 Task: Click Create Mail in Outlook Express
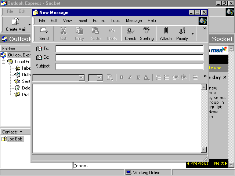pyautogui.click(x=15, y=25)
